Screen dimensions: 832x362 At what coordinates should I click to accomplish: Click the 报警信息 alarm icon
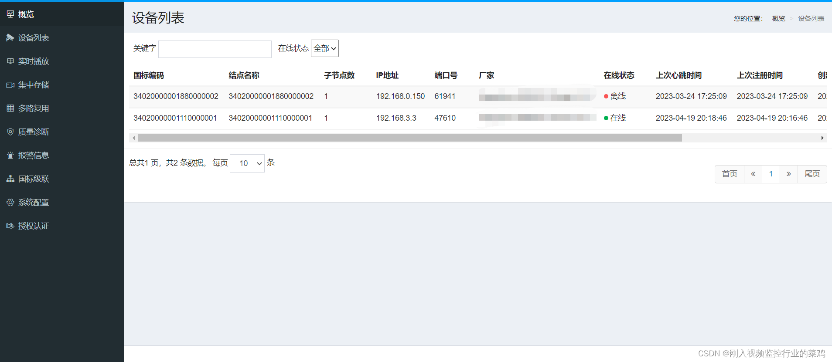click(10, 156)
